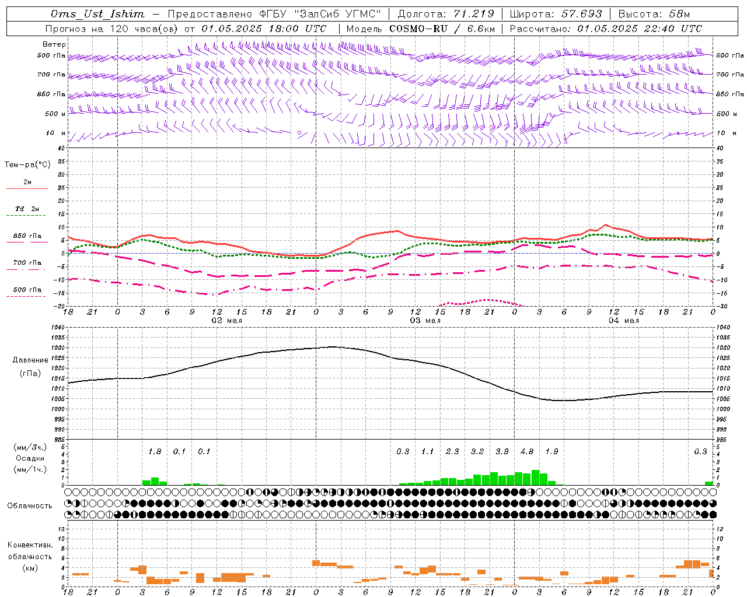Click the Модель COSMO-RU / 6.6км label
This screenshot has width=747, height=597.
(x=421, y=29)
